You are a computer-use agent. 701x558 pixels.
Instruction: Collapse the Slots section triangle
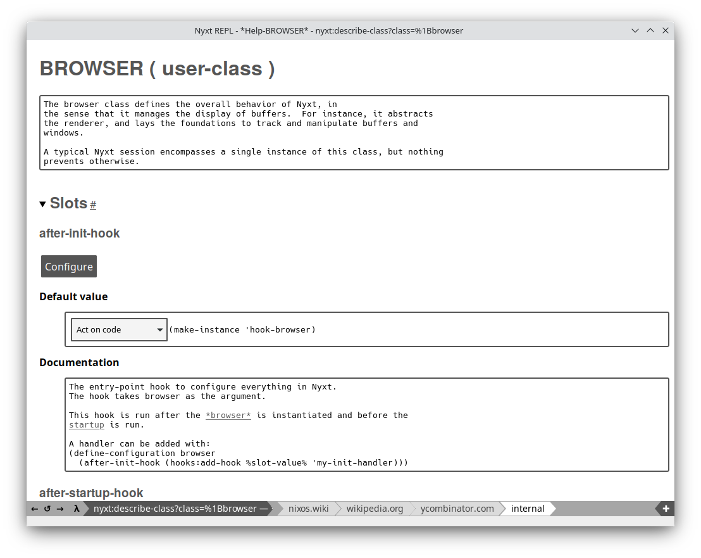click(43, 204)
